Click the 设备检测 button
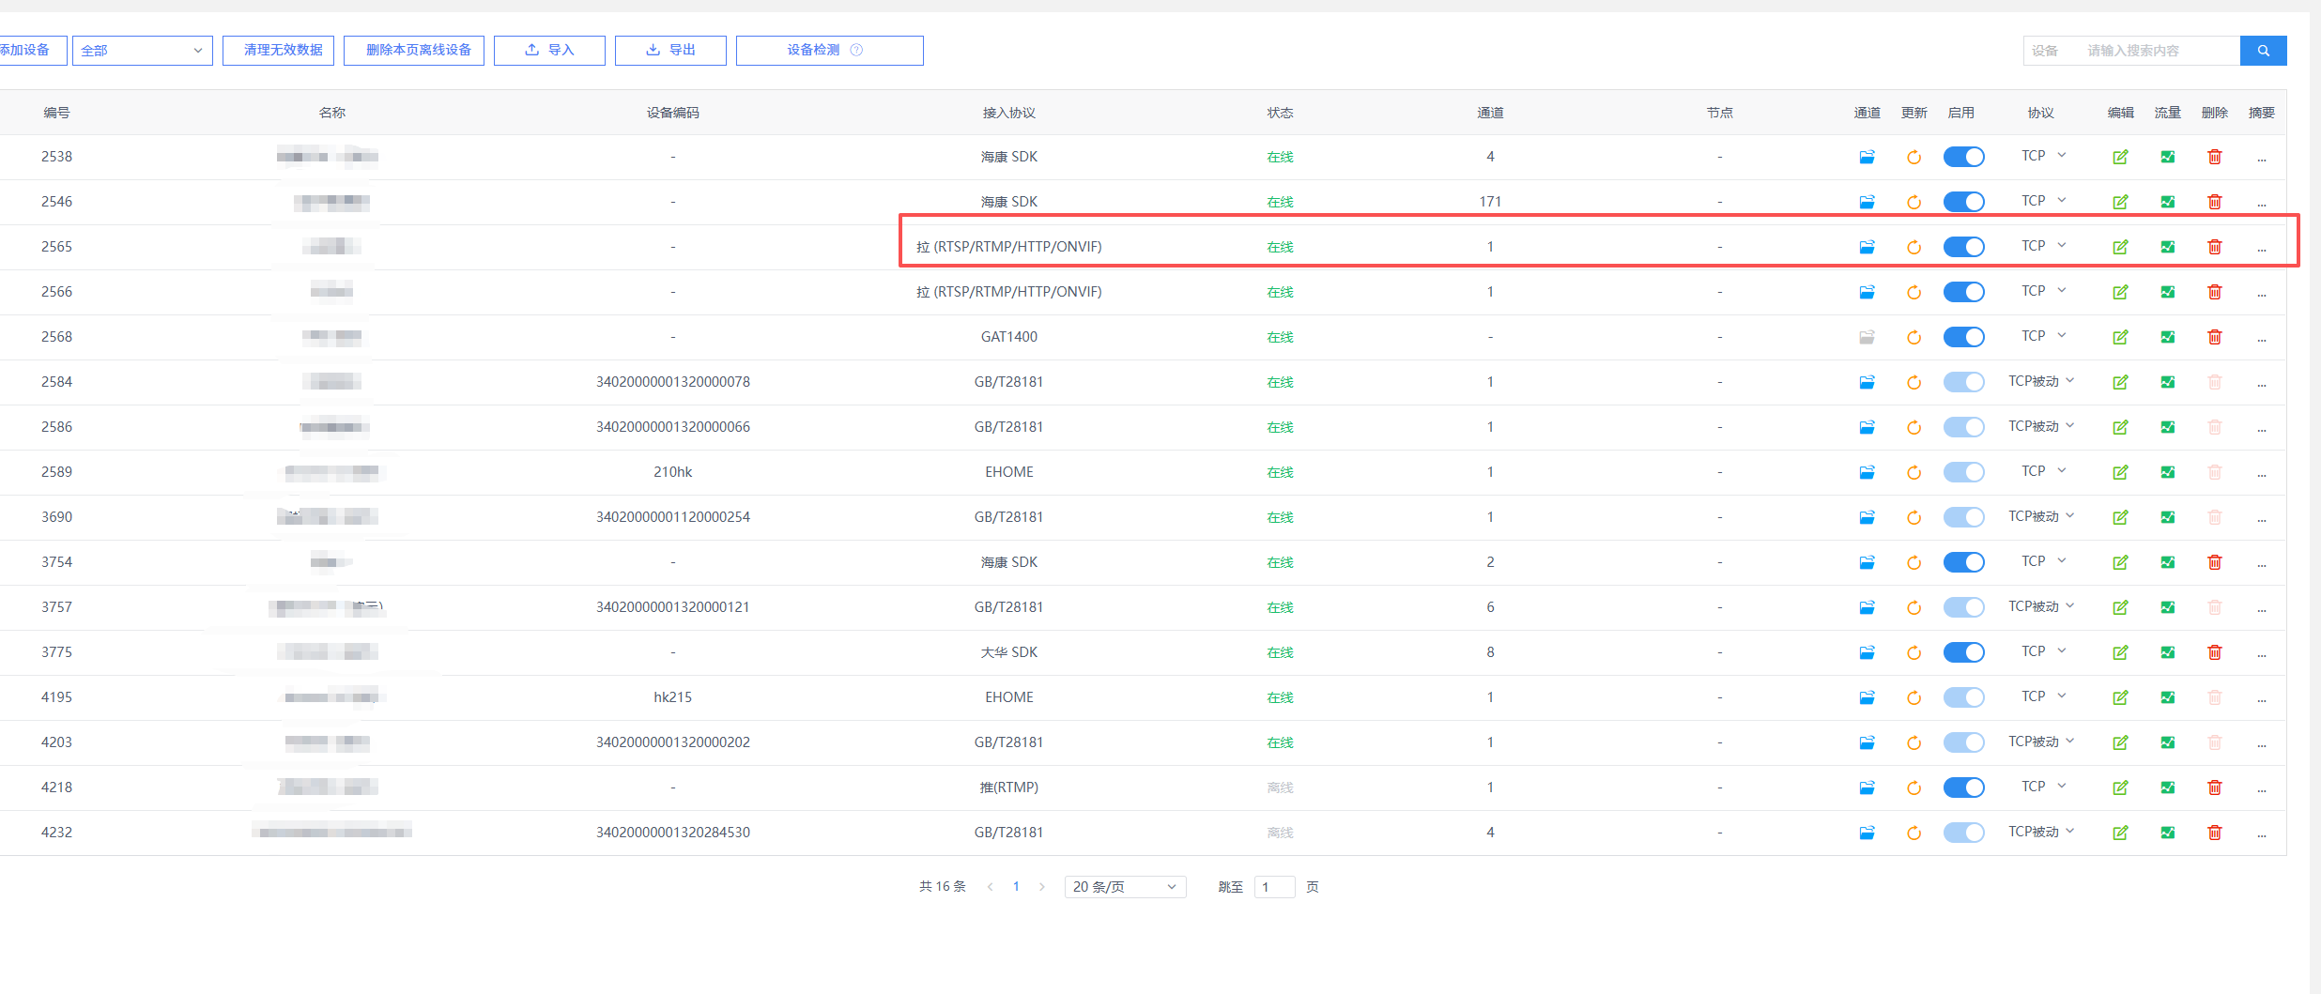 point(830,51)
